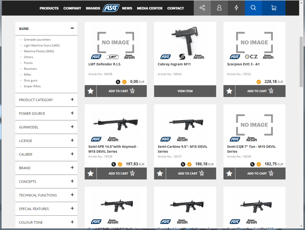Filter by Shot guns
This screenshot has height=230, width=305.
(31, 80)
